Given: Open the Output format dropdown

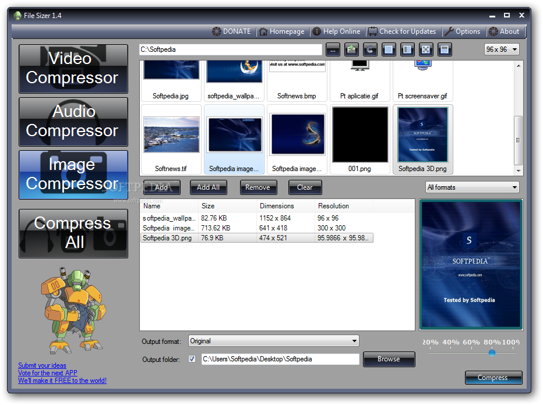Looking at the screenshot, I should (274, 341).
